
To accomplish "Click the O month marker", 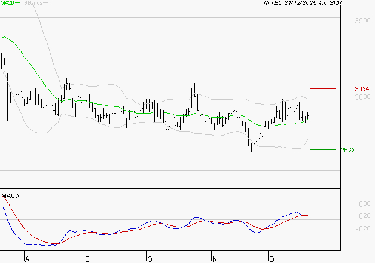I will point(150,259).
